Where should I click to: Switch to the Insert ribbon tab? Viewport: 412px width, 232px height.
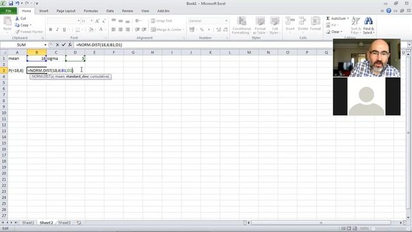click(44, 11)
